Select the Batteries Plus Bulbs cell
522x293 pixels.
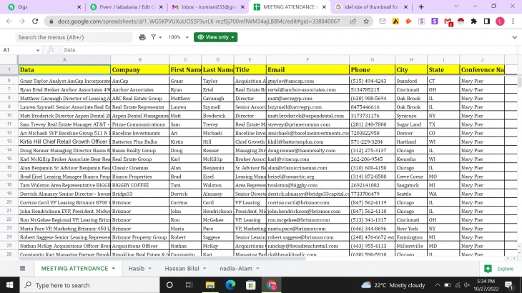(x=140, y=141)
